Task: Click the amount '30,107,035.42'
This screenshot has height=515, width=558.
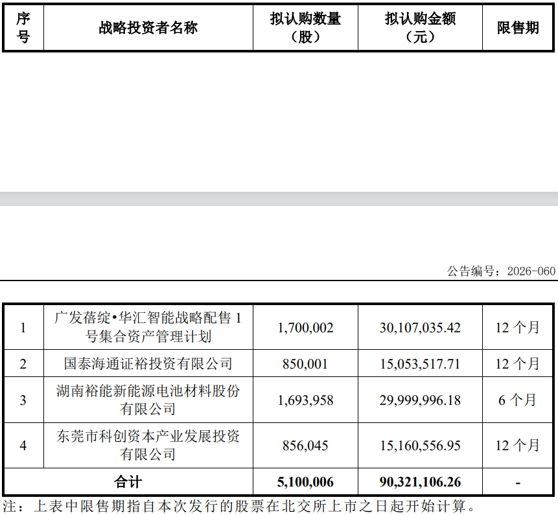Action: click(420, 328)
